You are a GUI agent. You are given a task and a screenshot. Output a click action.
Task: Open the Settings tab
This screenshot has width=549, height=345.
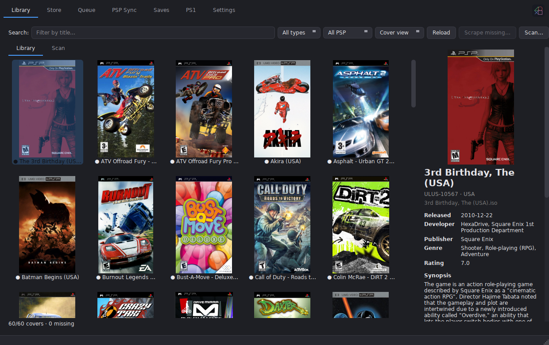pos(224,10)
